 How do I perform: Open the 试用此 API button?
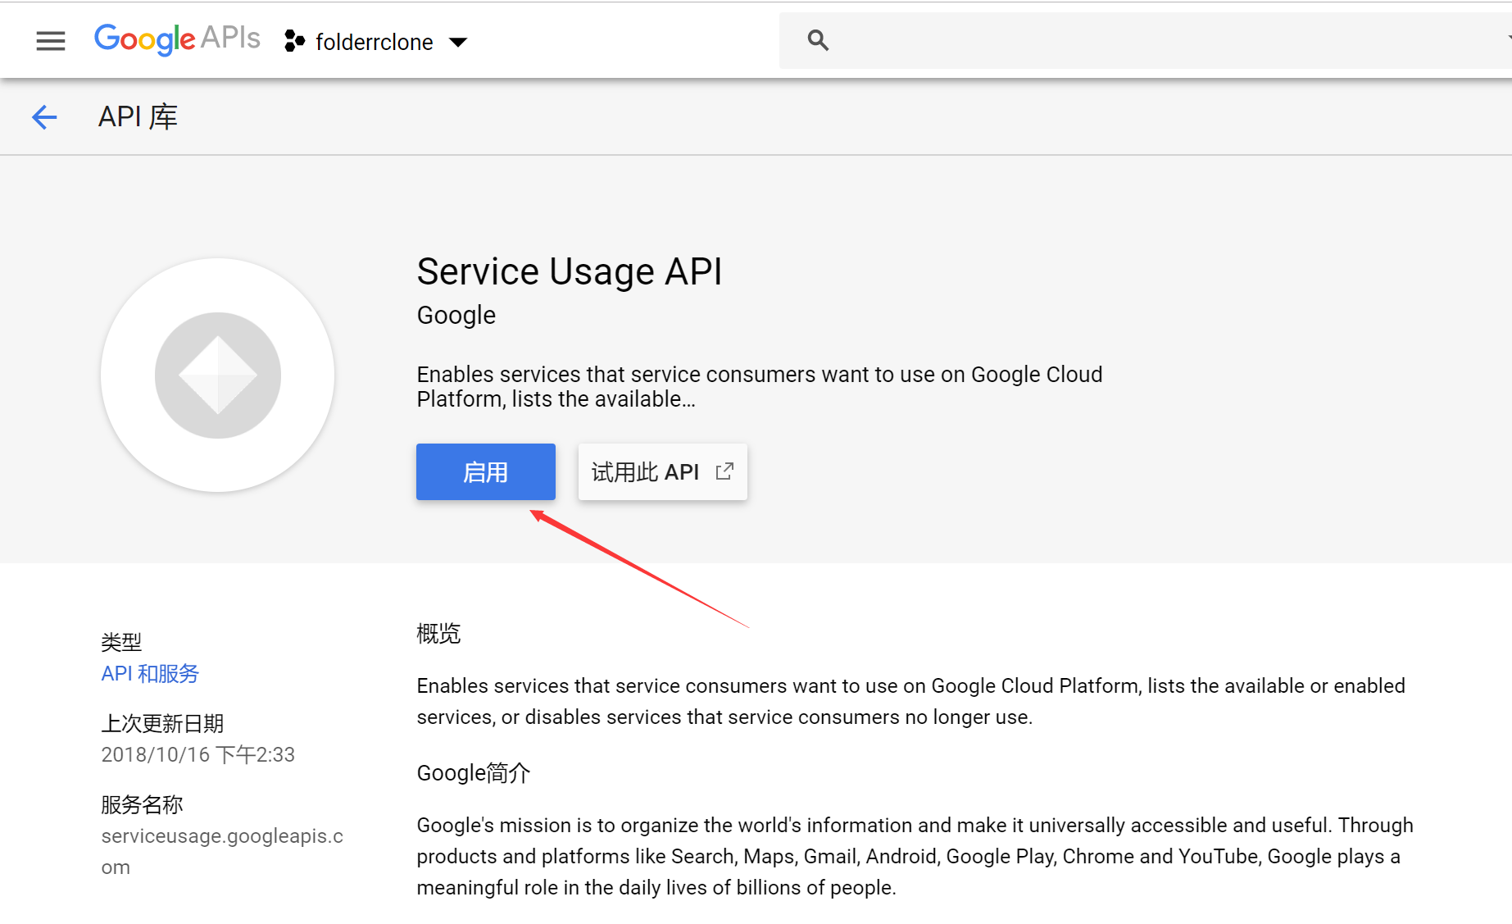pos(663,471)
